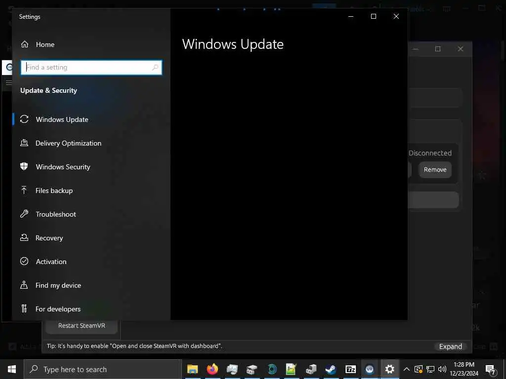Click the Activation checkmark icon
The height and width of the screenshot is (379, 506).
24,261
